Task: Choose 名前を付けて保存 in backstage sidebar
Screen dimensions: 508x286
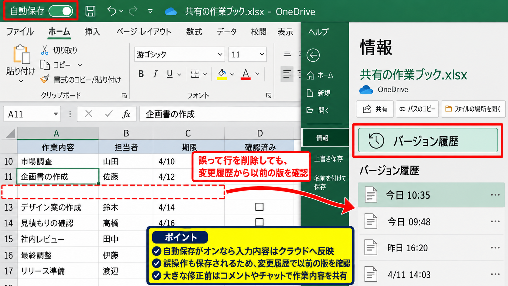Action: (330, 182)
